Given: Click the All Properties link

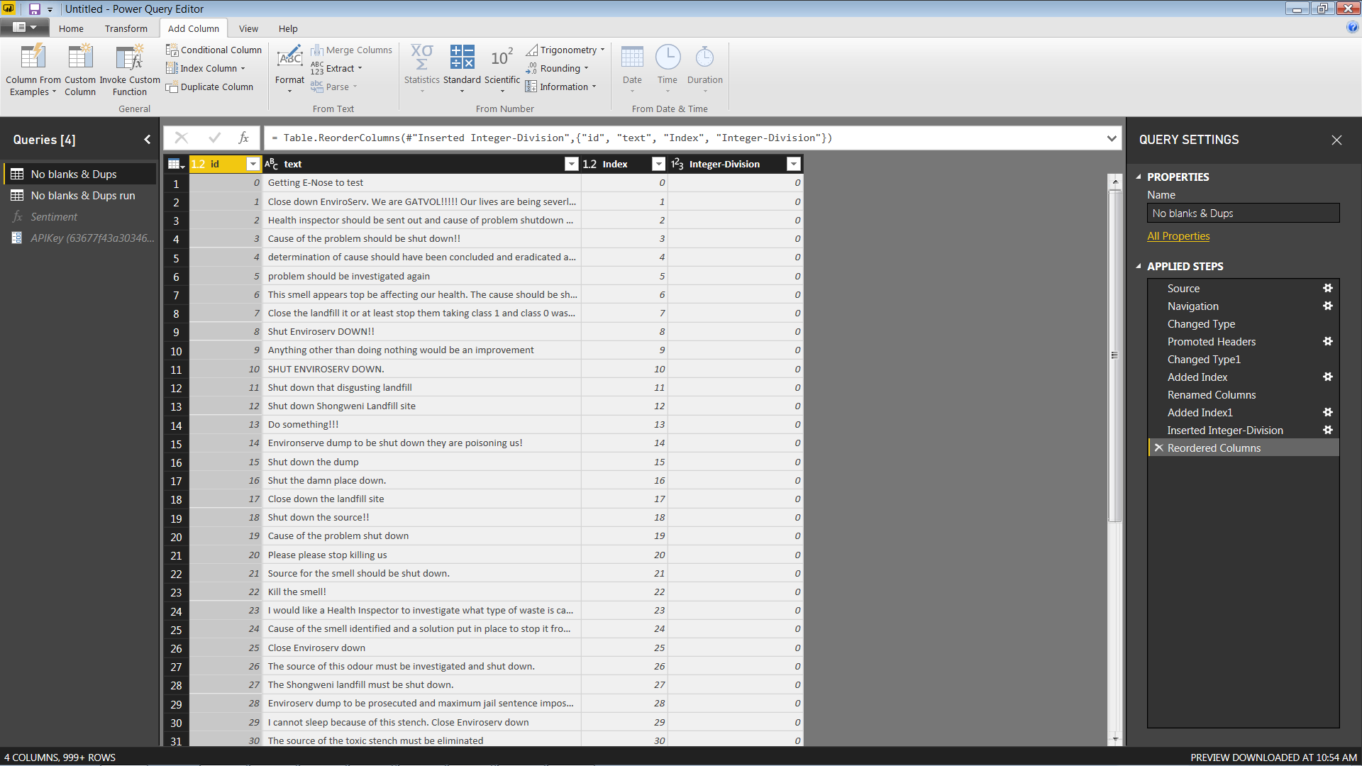Looking at the screenshot, I should point(1178,236).
